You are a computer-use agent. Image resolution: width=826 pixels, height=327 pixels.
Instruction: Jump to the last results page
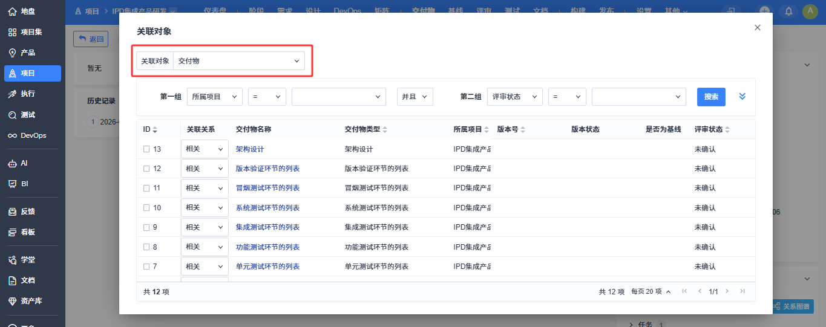point(742,291)
